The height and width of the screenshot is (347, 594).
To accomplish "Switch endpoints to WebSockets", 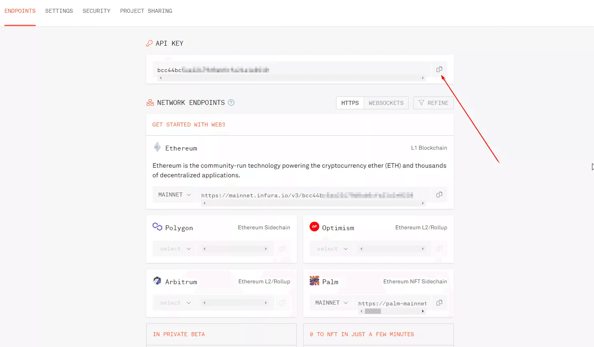I will 386,103.
